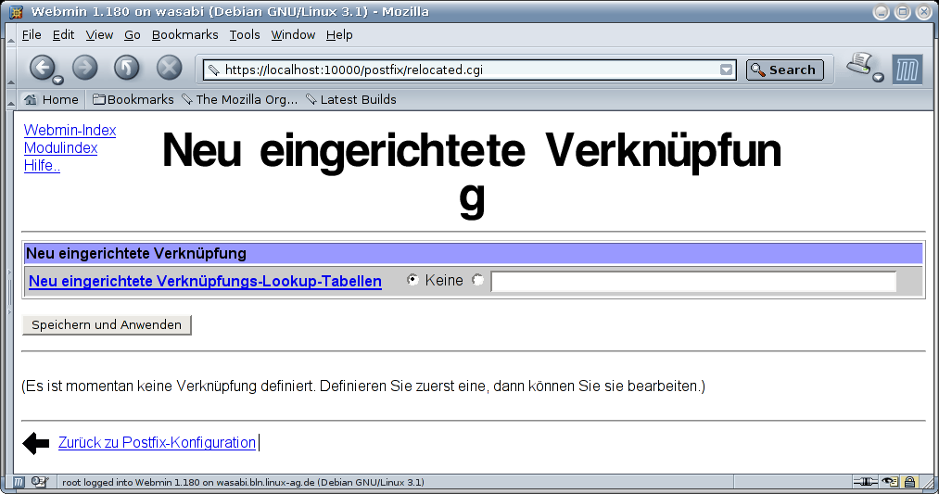Select the Keine radio button
The height and width of the screenshot is (494, 939).
point(412,280)
